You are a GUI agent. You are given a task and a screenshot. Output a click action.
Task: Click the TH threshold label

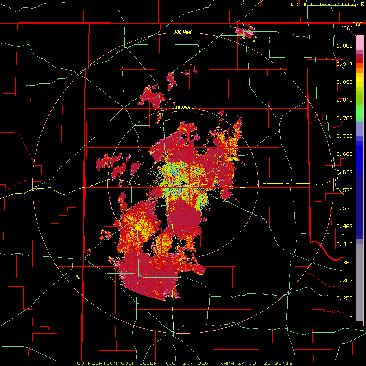pyautogui.click(x=349, y=316)
